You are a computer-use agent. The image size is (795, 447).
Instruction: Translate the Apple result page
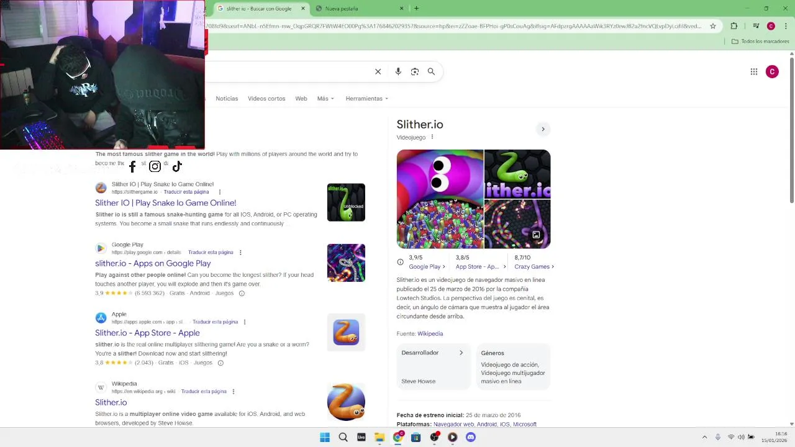coord(215,322)
